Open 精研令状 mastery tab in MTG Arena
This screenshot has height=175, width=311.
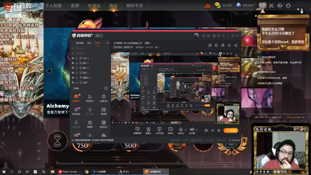pos(135,5)
